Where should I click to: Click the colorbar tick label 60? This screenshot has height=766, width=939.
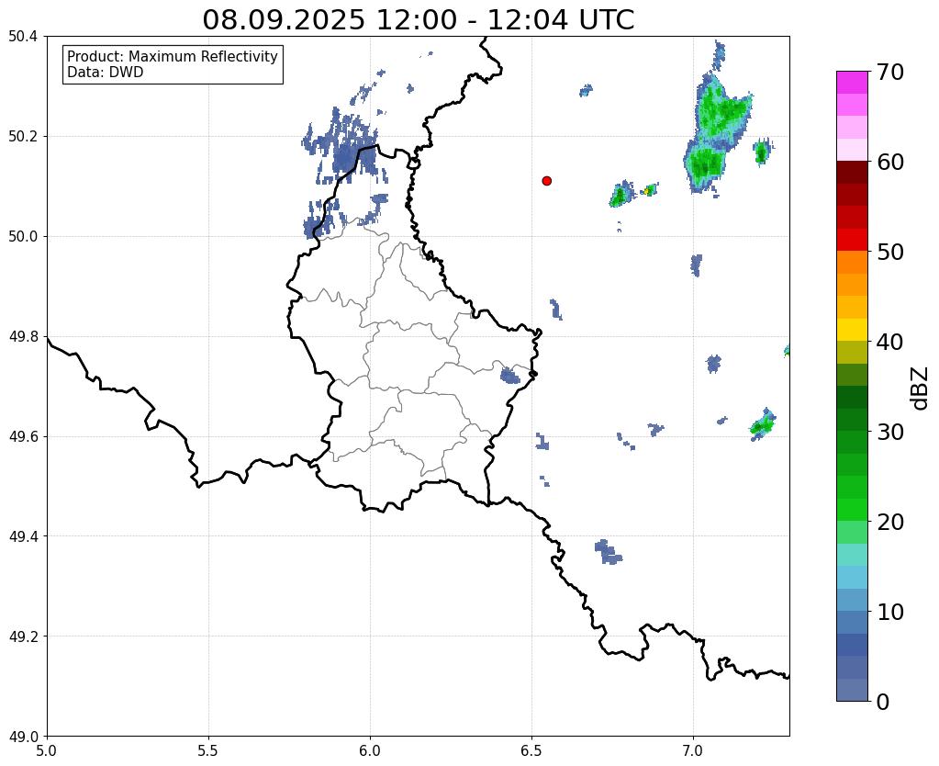tap(889, 162)
